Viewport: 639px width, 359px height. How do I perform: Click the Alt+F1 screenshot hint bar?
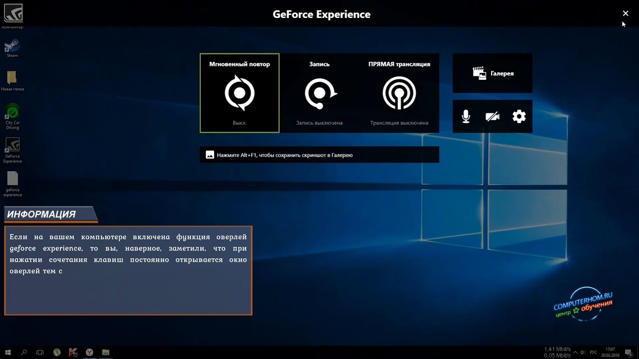coord(319,155)
